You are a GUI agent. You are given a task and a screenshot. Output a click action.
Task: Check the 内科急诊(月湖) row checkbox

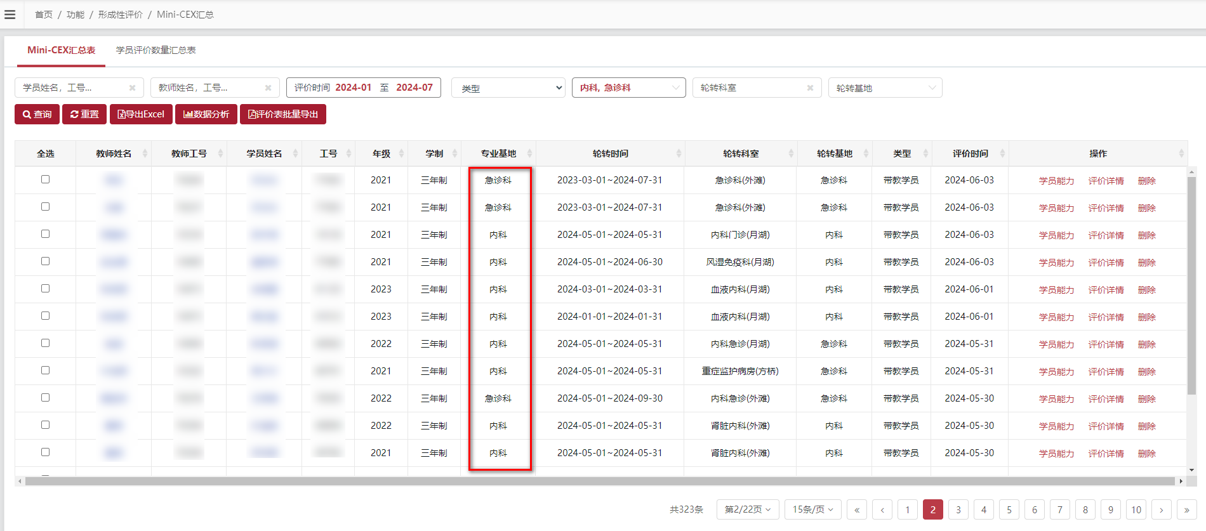click(x=45, y=343)
